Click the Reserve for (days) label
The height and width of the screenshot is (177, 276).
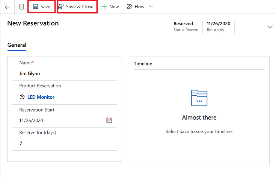38,133
